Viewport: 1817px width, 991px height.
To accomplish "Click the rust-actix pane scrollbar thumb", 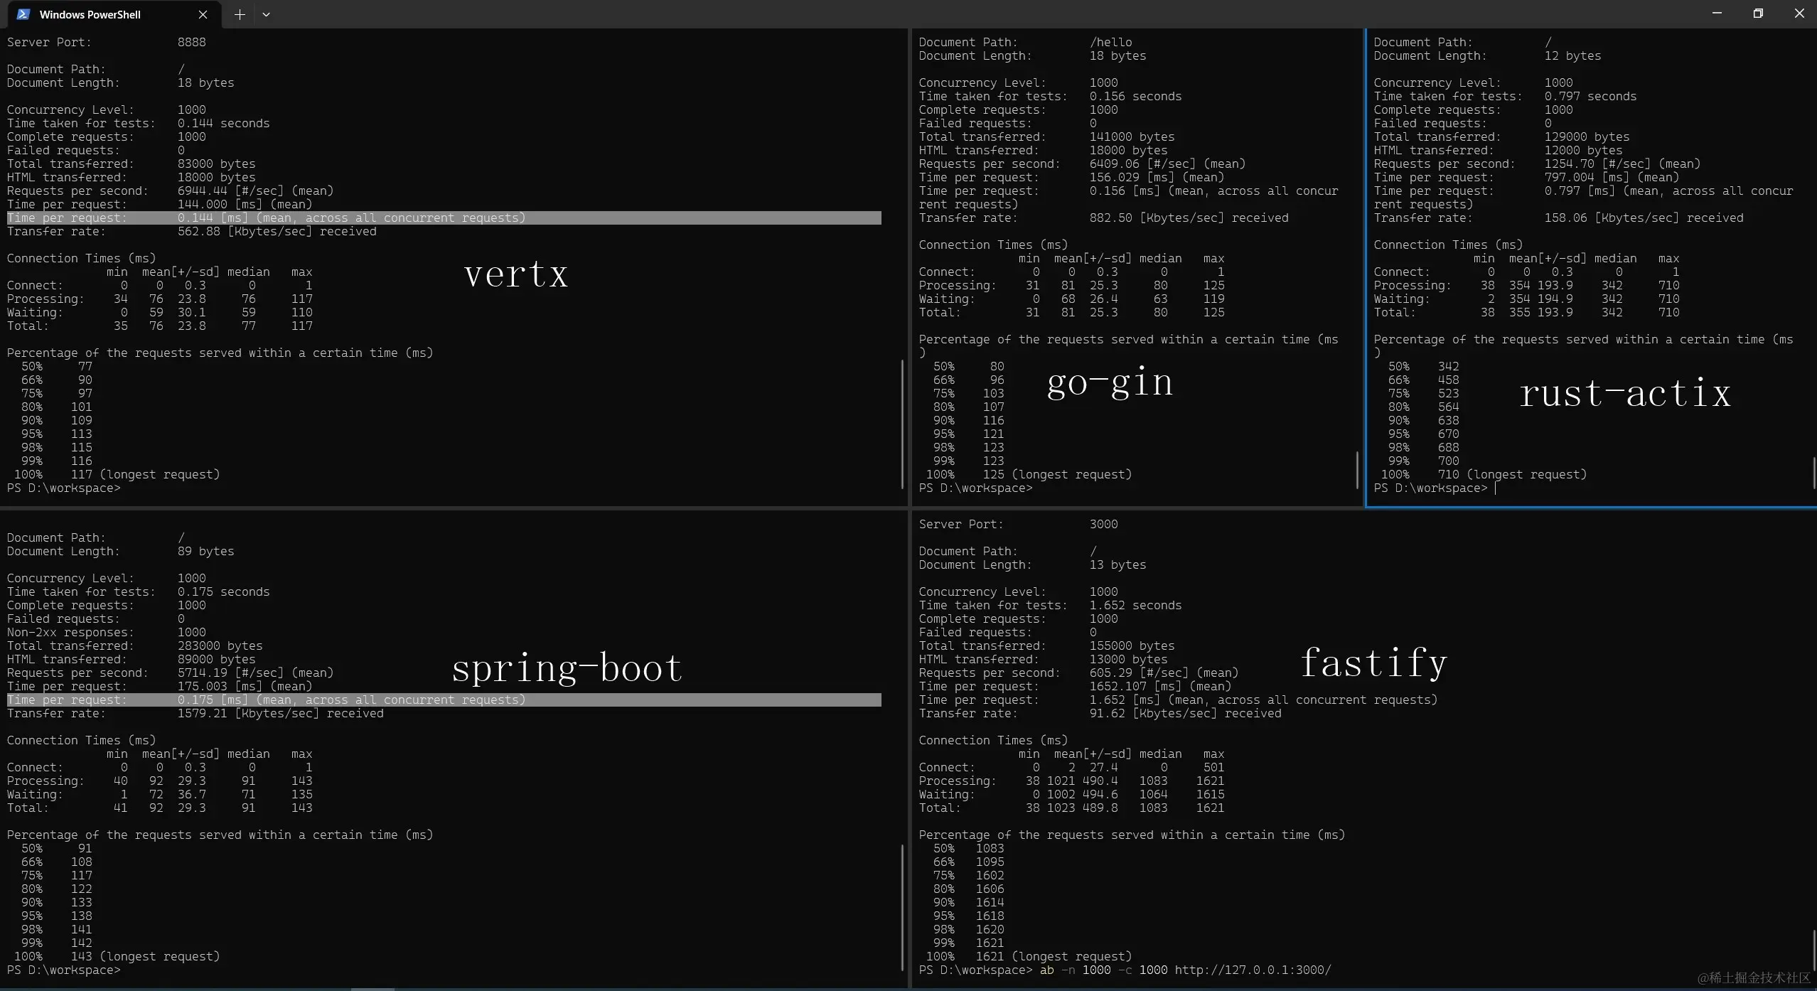I will 1813,473.
